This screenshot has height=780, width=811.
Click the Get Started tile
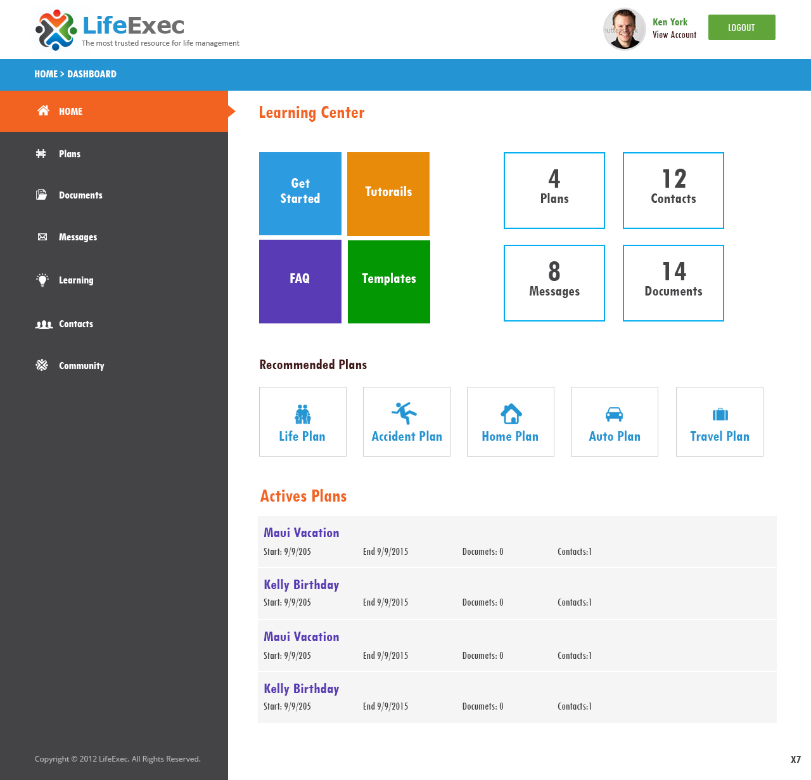pos(300,193)
